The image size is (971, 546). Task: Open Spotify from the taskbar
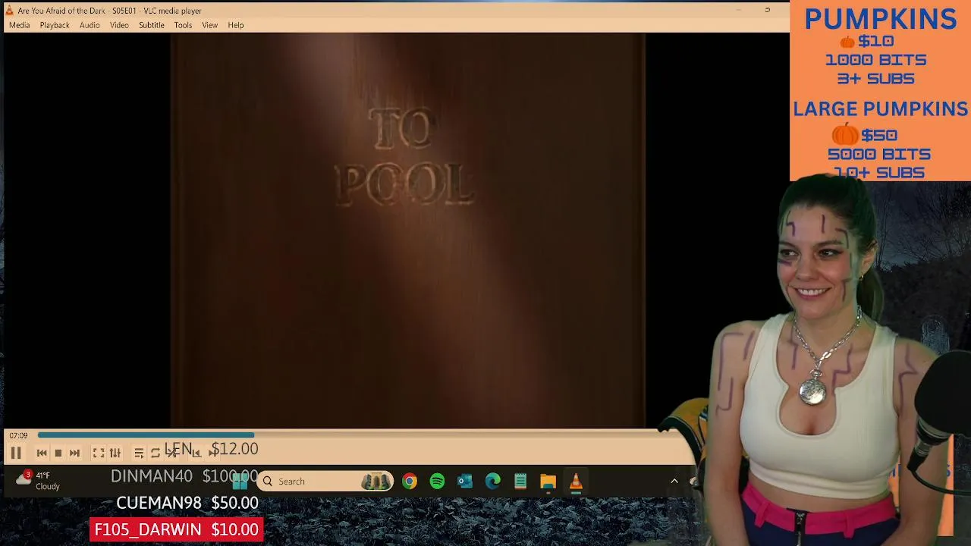437,482
